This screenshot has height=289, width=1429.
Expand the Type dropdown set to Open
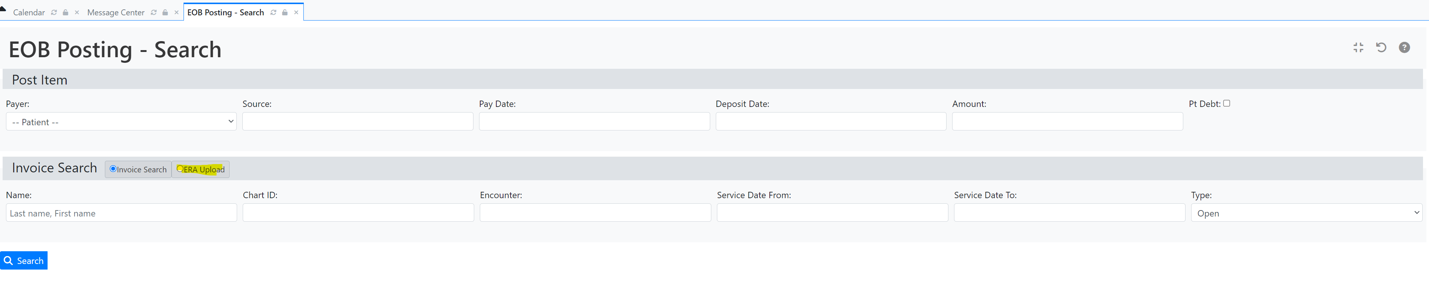pos(1306,213)
